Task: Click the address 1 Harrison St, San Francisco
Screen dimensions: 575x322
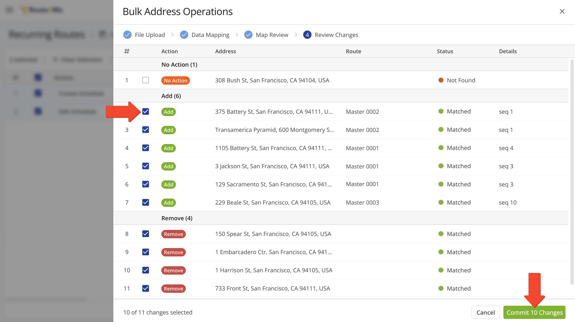Action: tap(274, 270)
